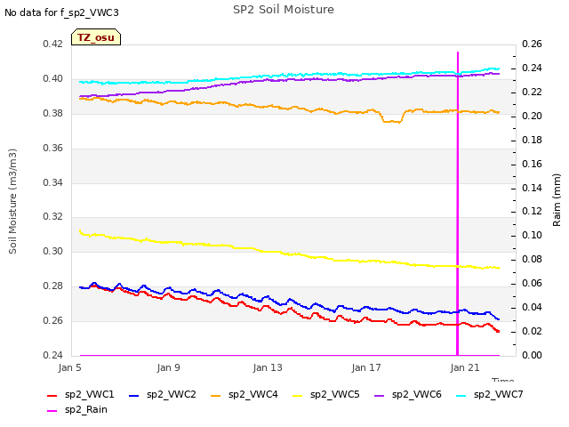Click the 0.32 left axis value

coord(53,216)
